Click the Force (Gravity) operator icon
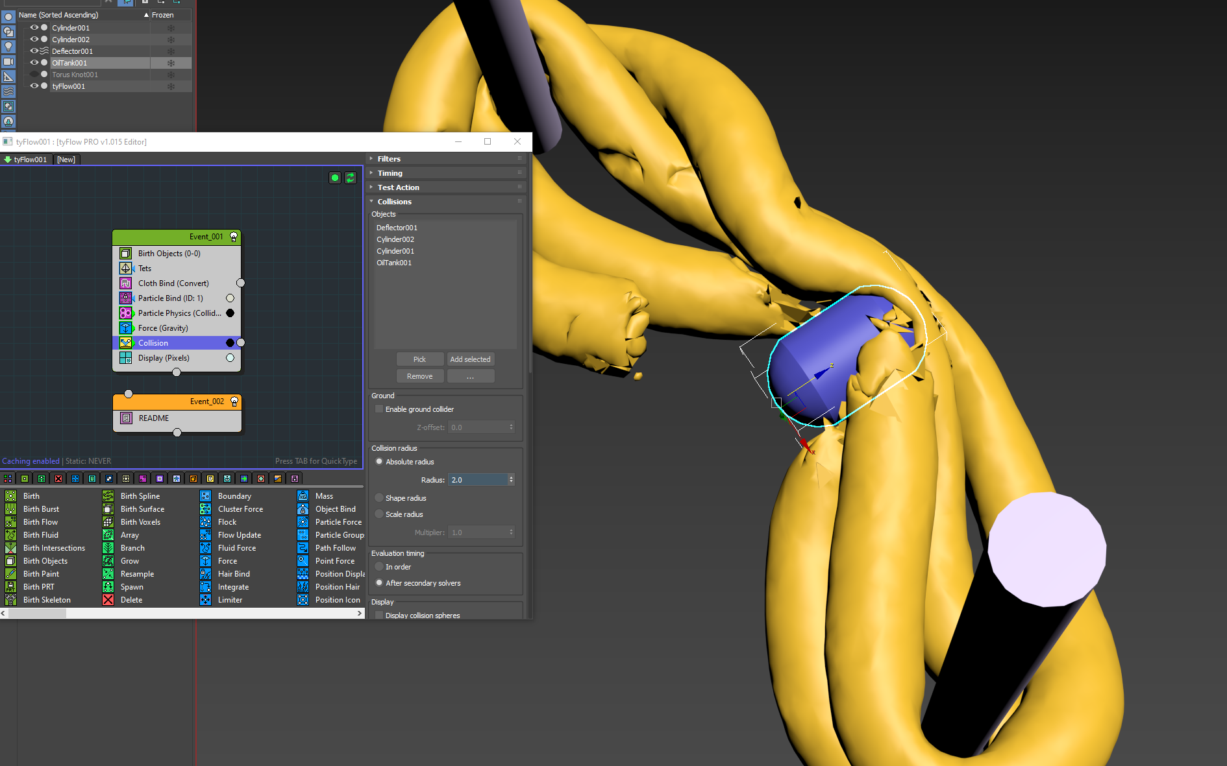1227x766 pixels. click(125, 328)
